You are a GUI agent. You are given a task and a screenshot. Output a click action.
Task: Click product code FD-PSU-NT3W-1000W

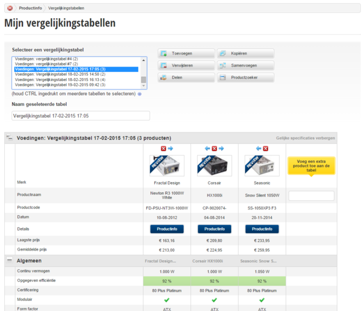click(167, 208)
